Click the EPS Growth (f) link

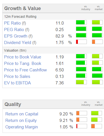point(18,36)
